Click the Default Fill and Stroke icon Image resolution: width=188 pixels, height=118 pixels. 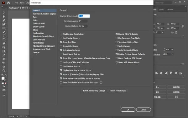pyautogui.click(x=3, y=75)
